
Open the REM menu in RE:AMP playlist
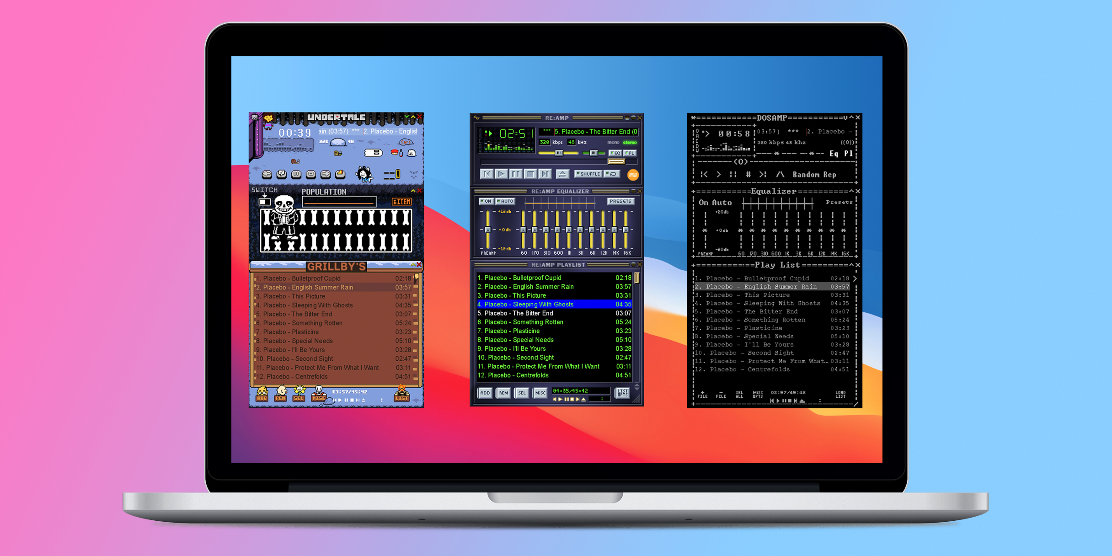click(503, 393)
